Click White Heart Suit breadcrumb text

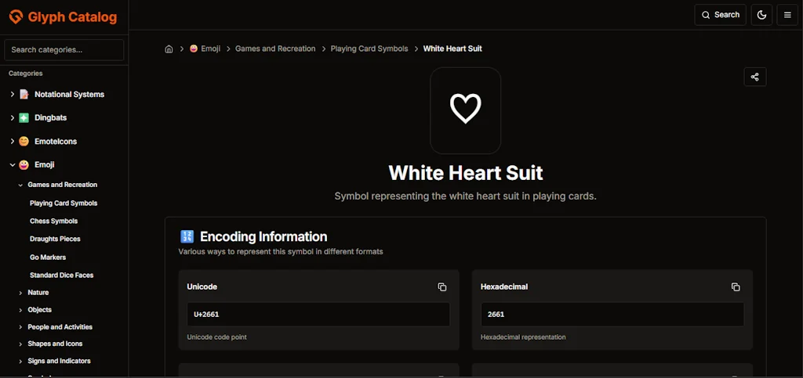click(x=452, y=49)
